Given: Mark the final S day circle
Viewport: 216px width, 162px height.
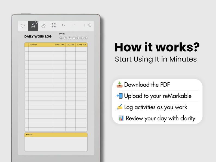Looking at the screenshot, I should (x=86, y=38).
